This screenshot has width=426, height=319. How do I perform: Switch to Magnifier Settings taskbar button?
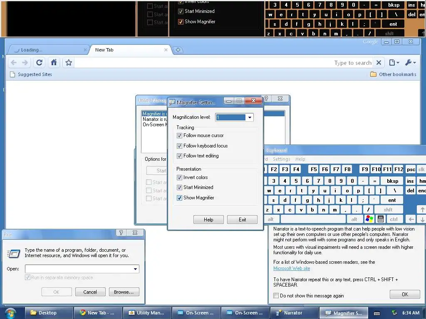point(343,313)
